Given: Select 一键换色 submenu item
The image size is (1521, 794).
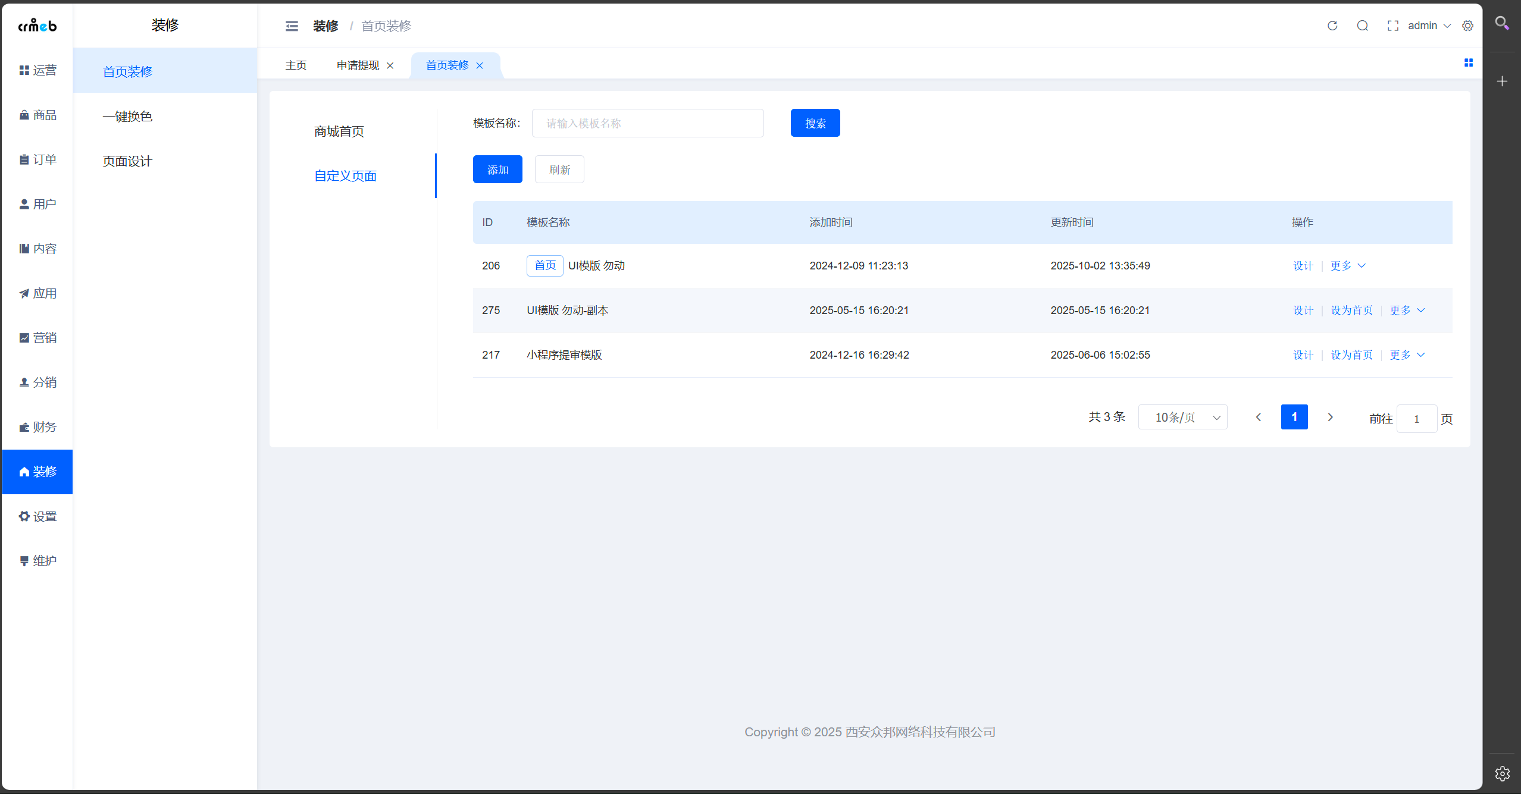Looking at the screenshot, I should (127, 117).
